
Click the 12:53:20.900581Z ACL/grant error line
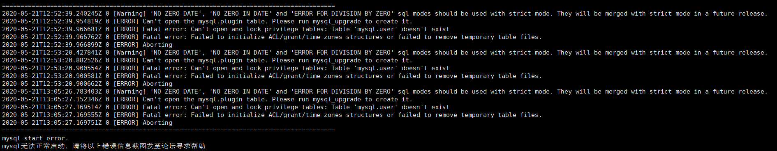tap(272, 76)
